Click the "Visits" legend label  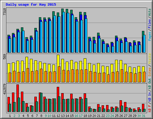coord(150,59)
